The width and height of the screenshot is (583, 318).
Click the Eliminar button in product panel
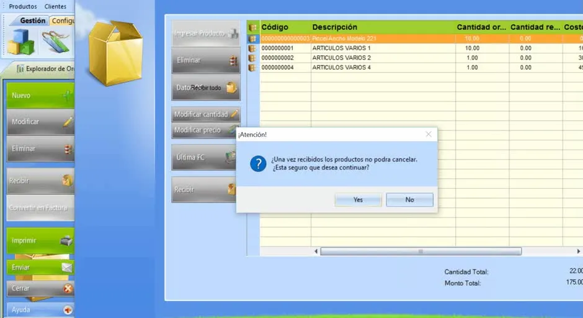tap(206, 60)
